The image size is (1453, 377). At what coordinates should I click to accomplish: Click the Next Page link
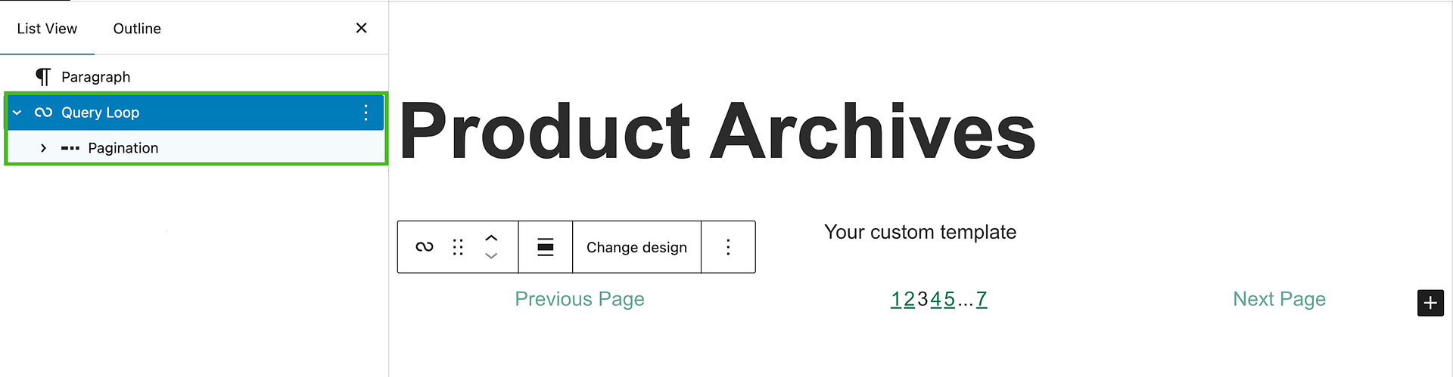point(1279,299)
